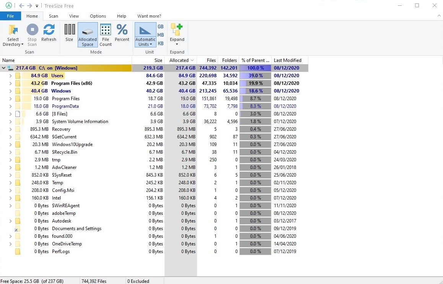Click the C:\ drive icon
The image size is (443, 284).
click(10, 68)
